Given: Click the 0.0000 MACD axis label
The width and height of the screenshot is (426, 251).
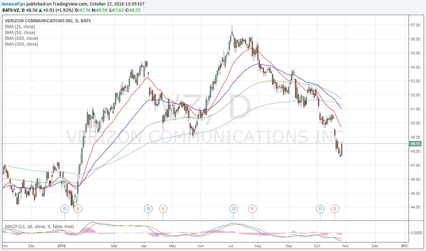Looking at the screenshot, I should pyautogui.click(x=416, y=233).
